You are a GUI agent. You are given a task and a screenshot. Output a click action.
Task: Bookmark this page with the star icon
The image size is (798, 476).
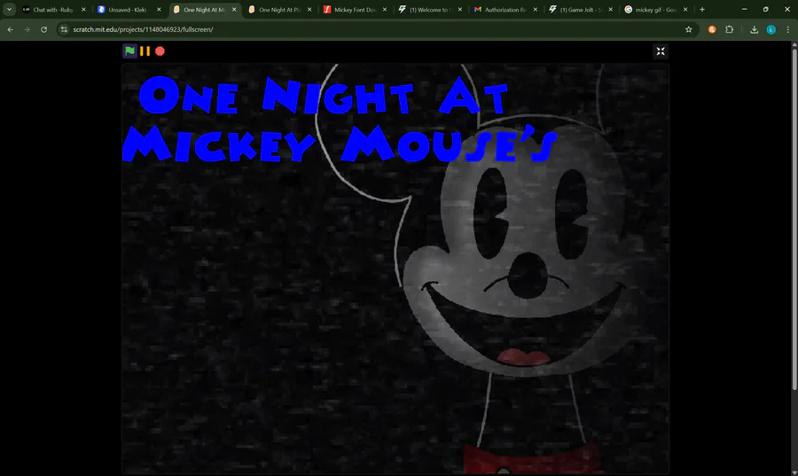coord(689,29)
